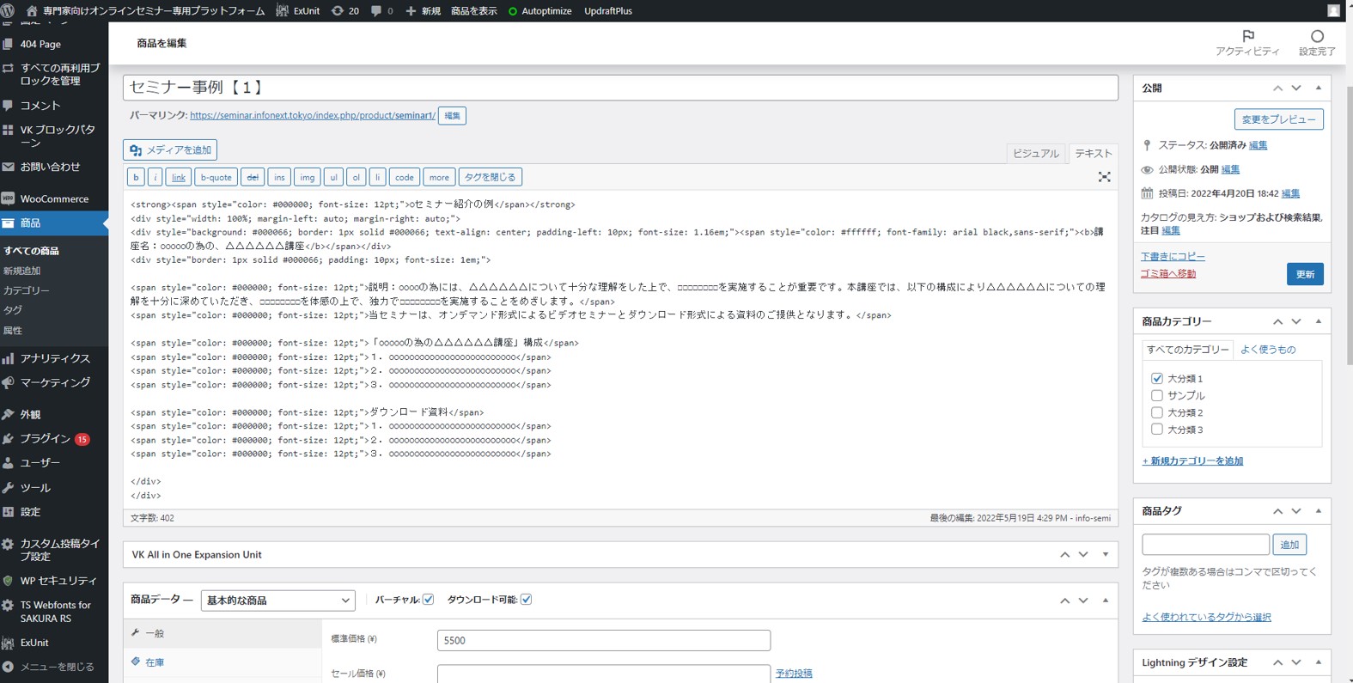Click the メディアを追加 button
Viewport: 1353px width, 683px height.
tap(170, 149)
